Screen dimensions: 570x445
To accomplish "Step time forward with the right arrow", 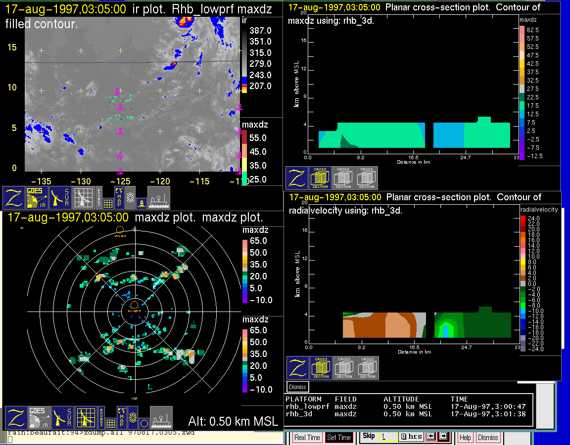I will pos(443,437).
